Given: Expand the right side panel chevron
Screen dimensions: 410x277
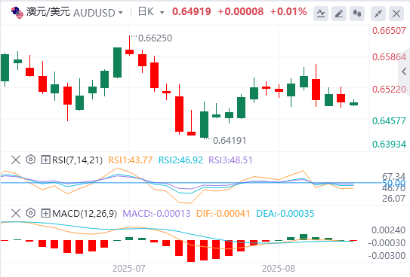Looking at the screenshot, I should point(404,72).
